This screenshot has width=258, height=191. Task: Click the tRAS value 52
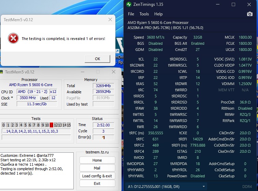[156, 84]
